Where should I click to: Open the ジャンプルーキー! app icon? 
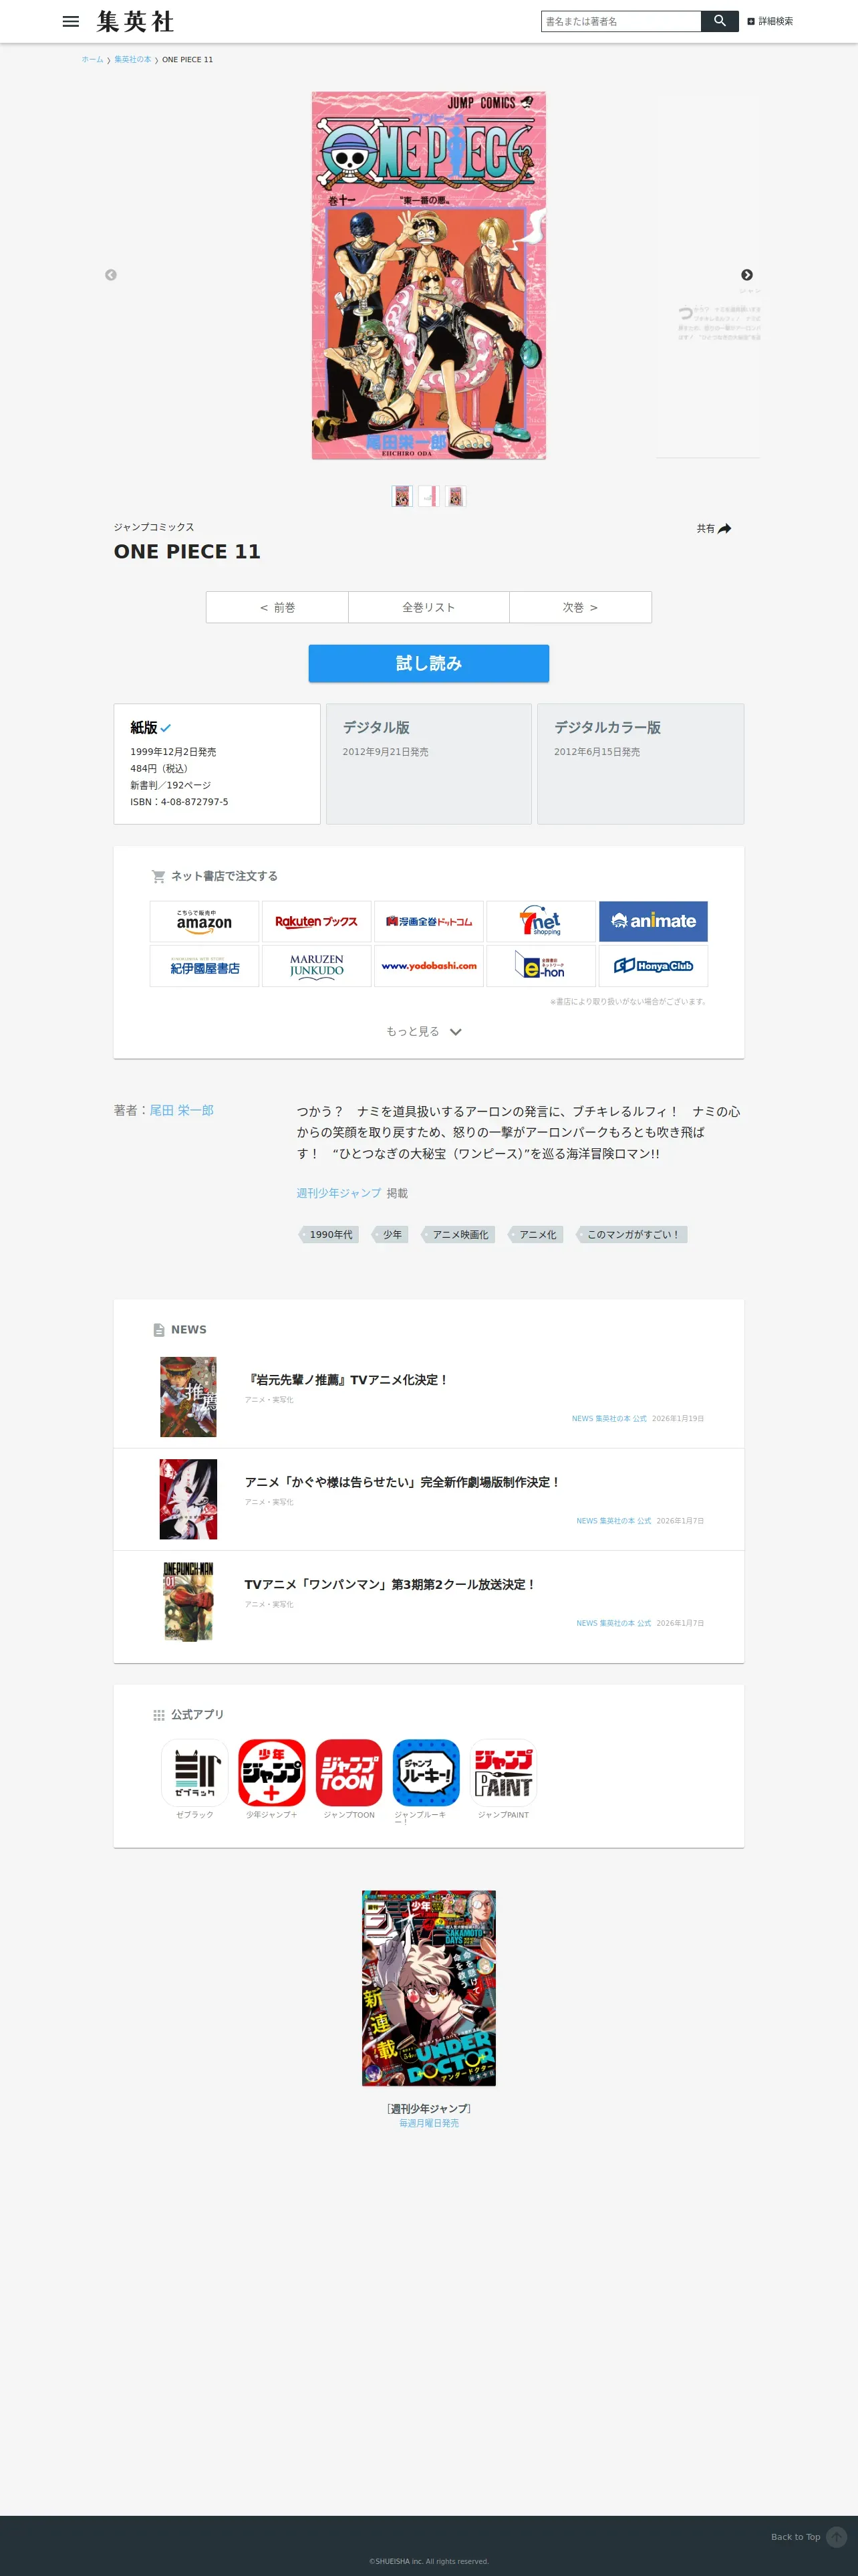pos(426,1773)
